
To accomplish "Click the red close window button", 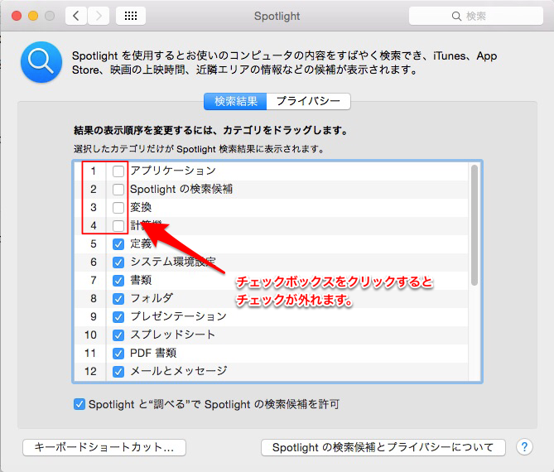I will point(17,16).
